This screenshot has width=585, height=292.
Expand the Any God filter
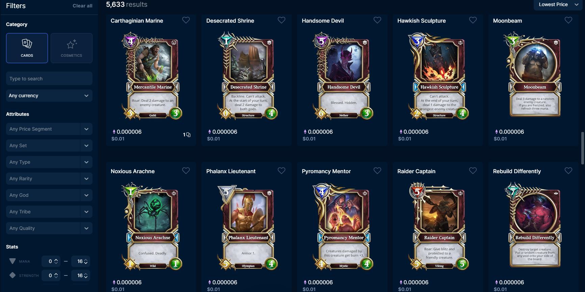pyautogui.click(x=49, y=195)
